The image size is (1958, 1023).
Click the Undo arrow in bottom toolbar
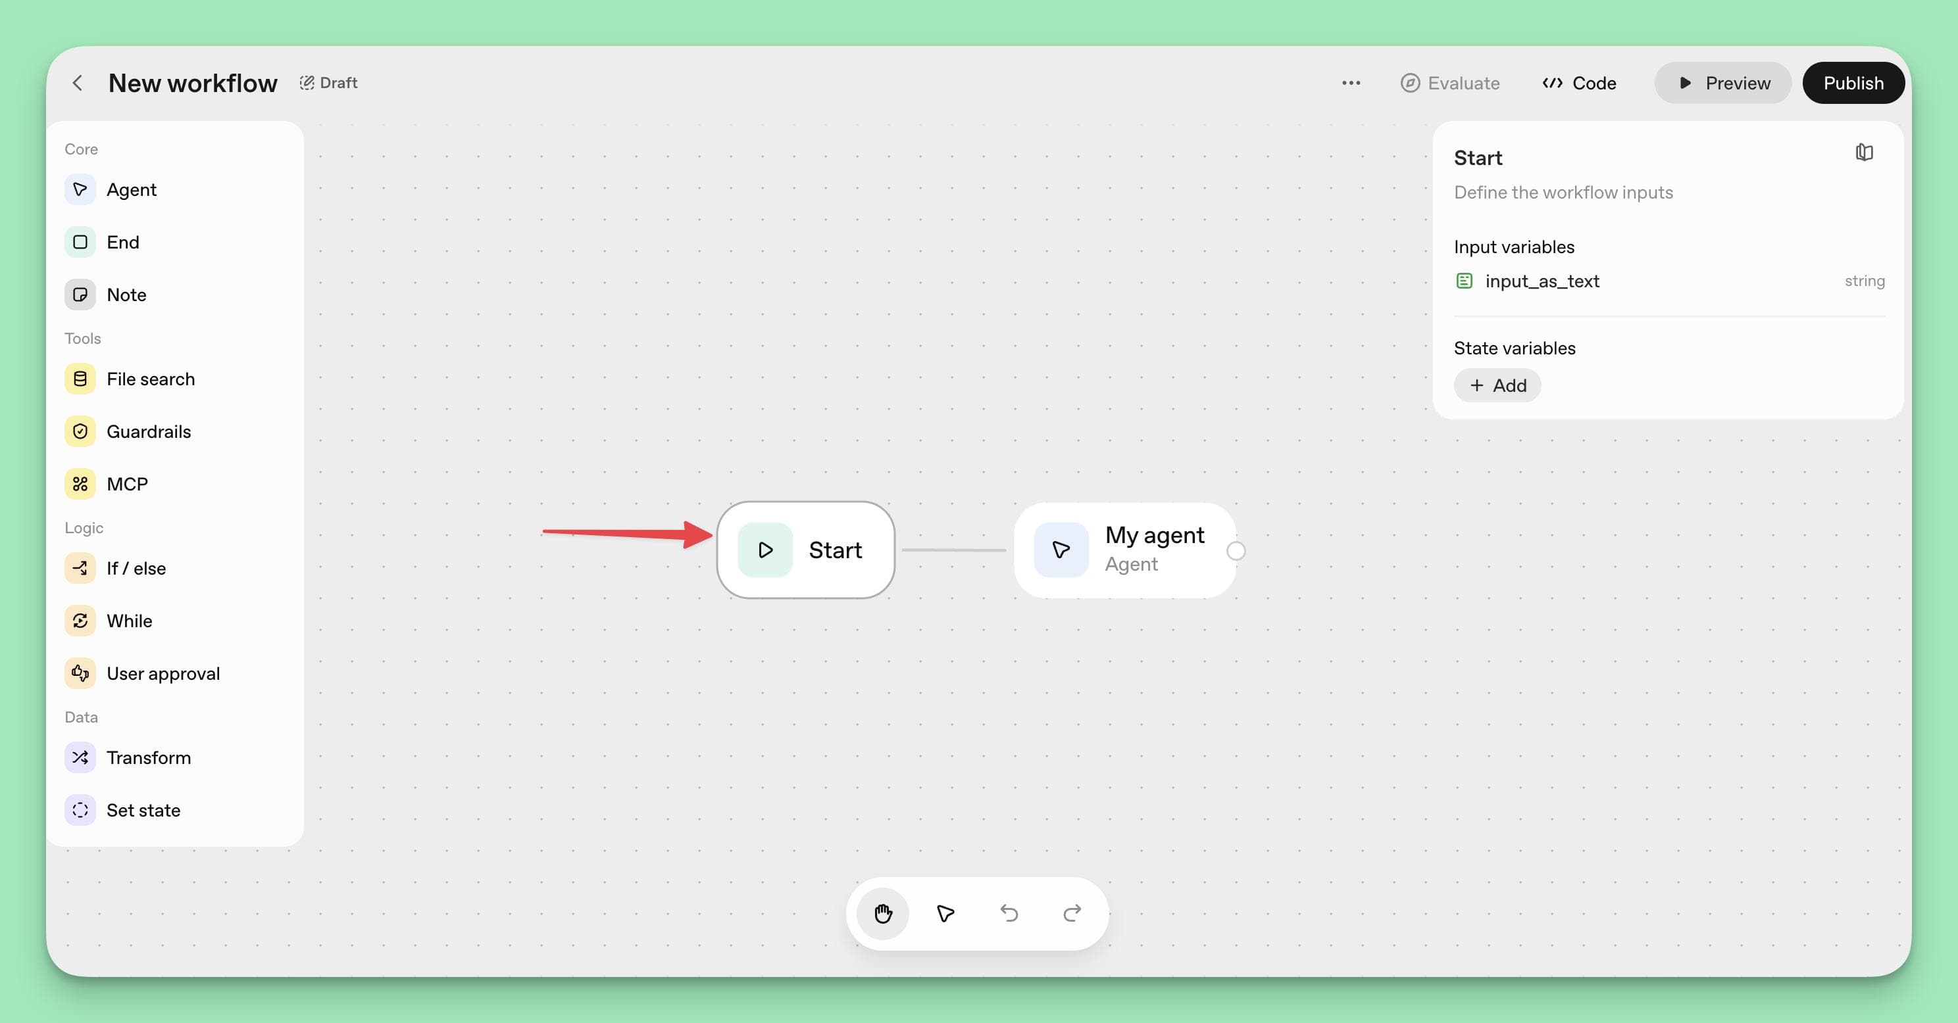pos(1009,914)
